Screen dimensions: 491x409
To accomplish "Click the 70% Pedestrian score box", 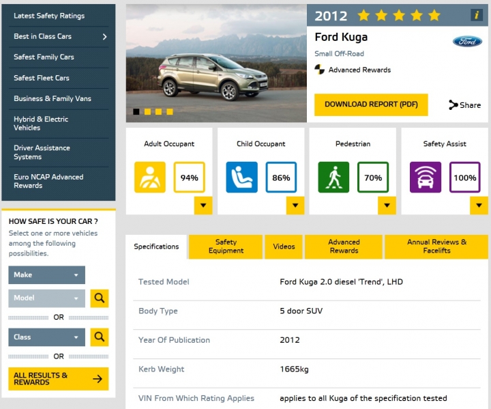I will [x=373, y=178].
